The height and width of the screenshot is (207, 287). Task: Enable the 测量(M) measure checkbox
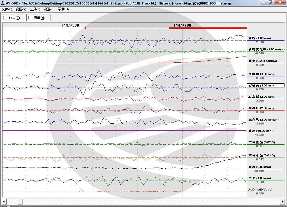[x=30, y=18]
